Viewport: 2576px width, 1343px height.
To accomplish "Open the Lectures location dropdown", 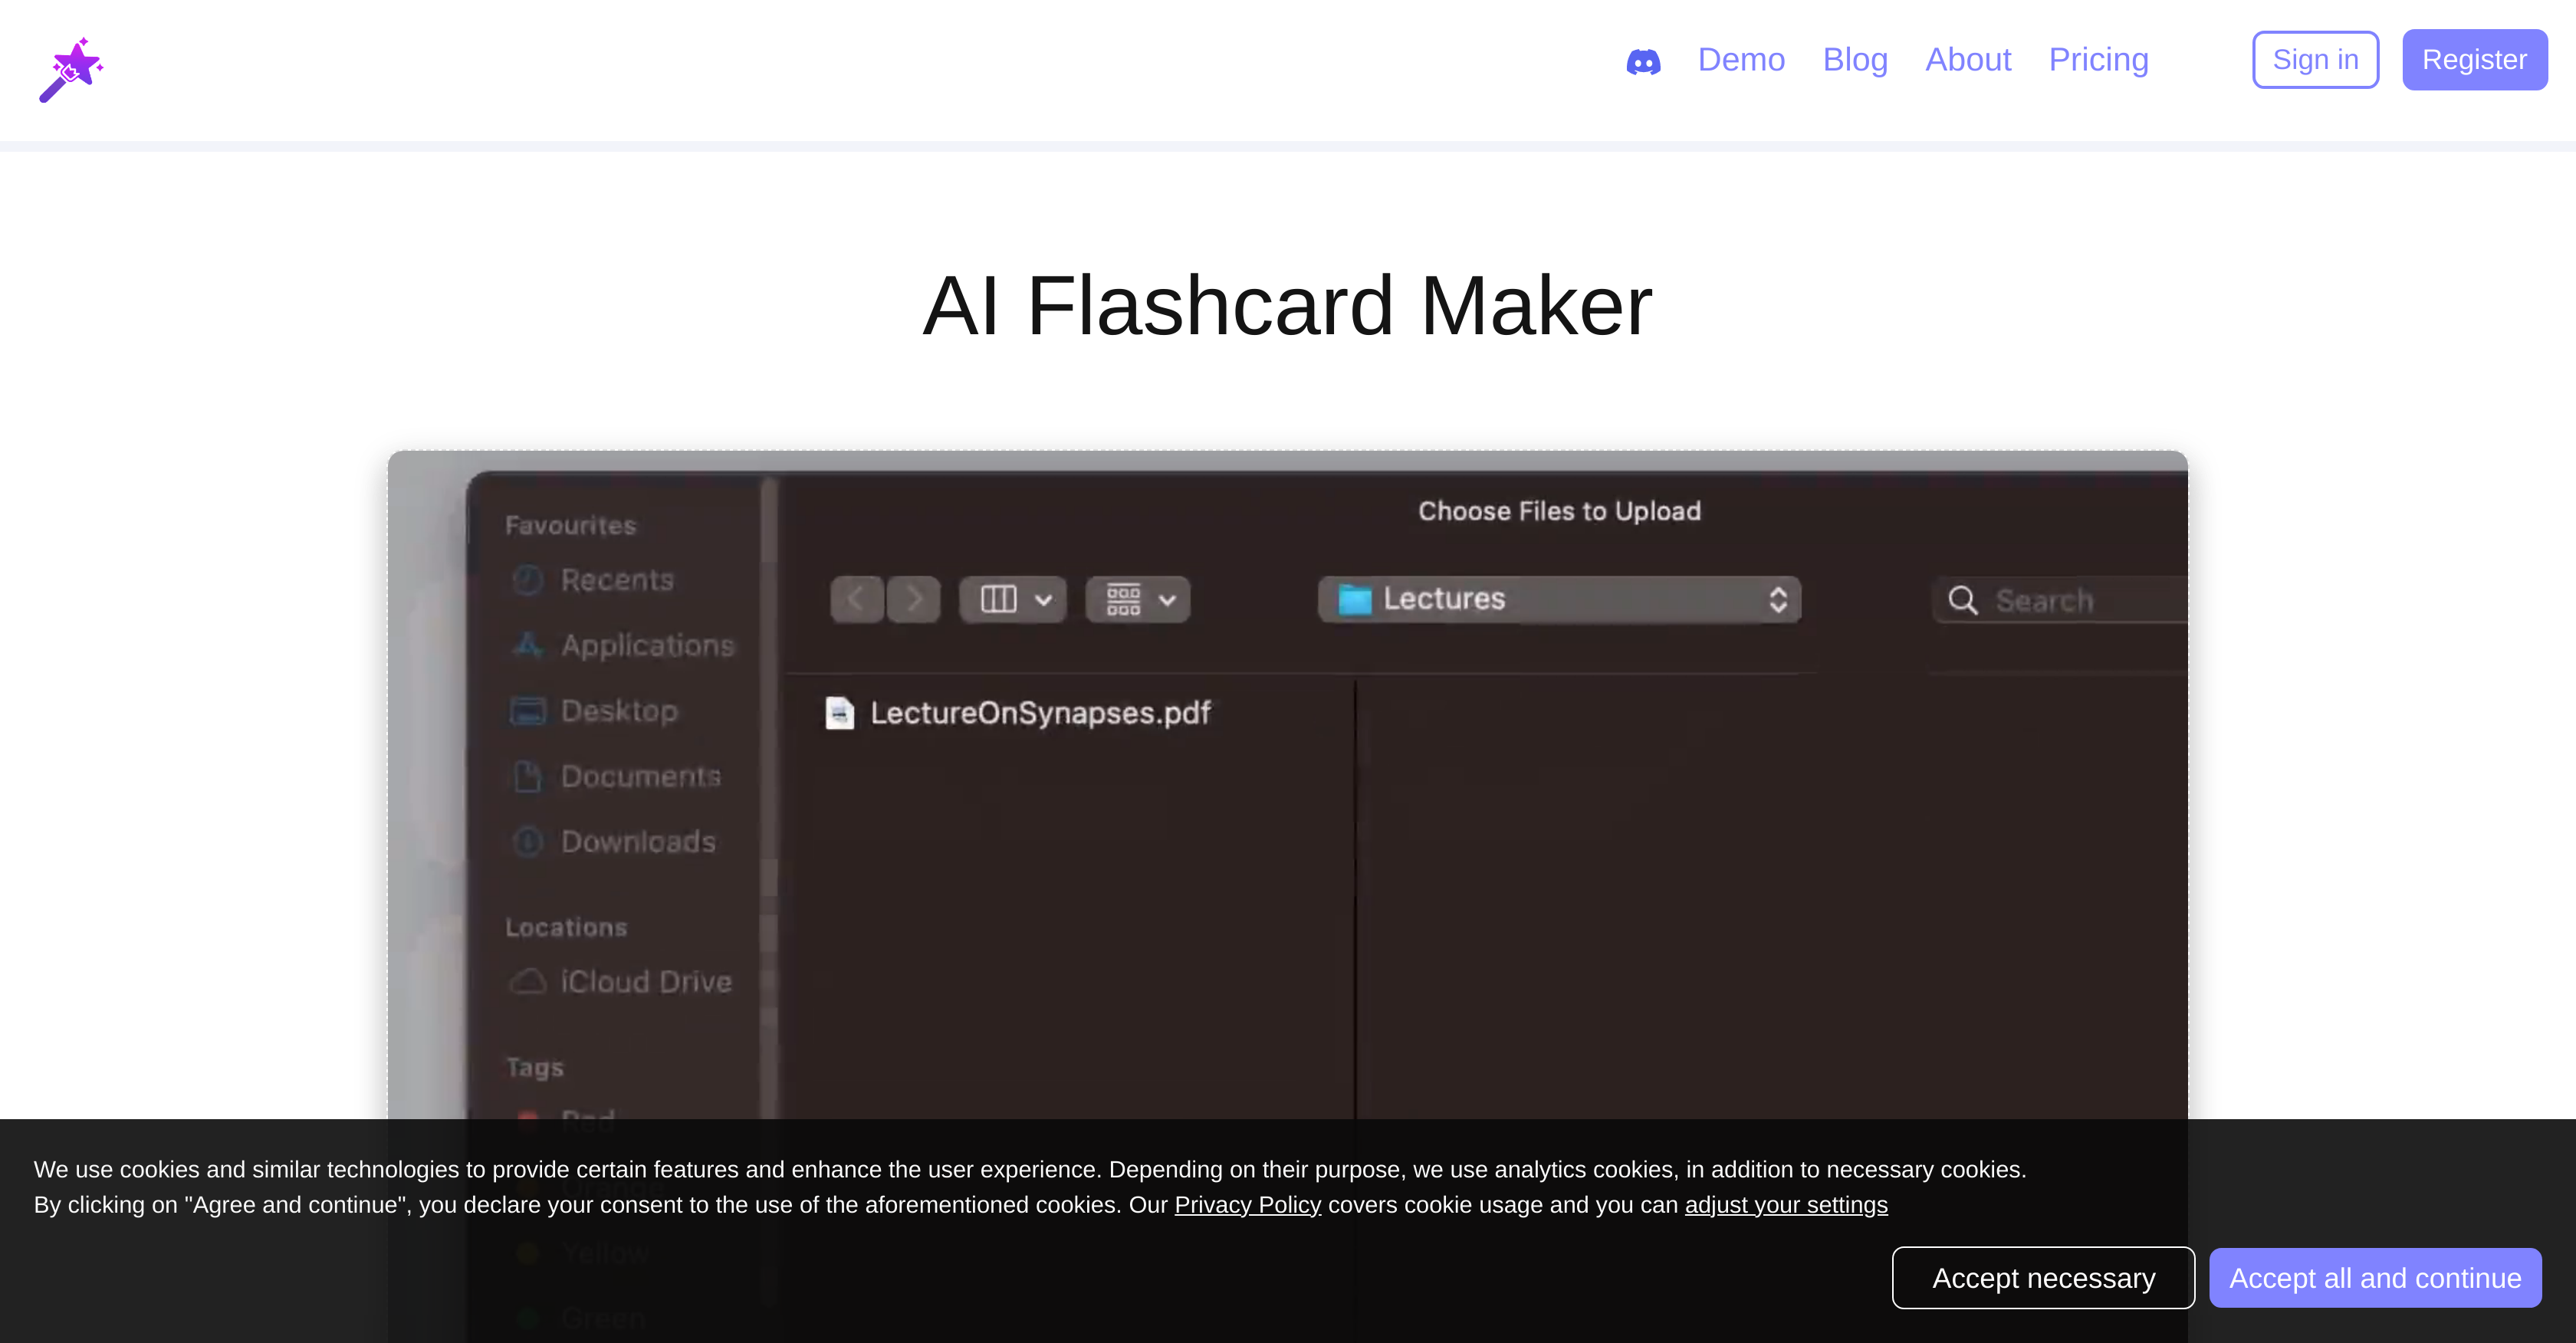I will pos(1558,599).
